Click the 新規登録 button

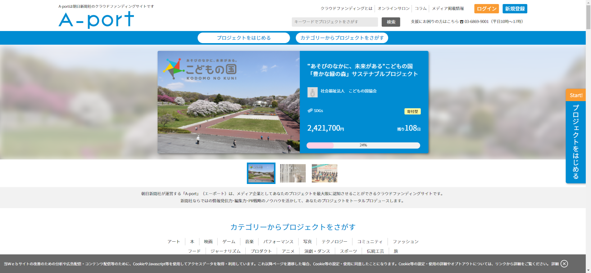[x=515, y=9]
